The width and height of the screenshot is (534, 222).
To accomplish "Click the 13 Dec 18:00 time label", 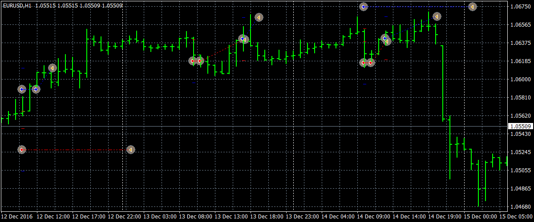I will click(267, 217).
